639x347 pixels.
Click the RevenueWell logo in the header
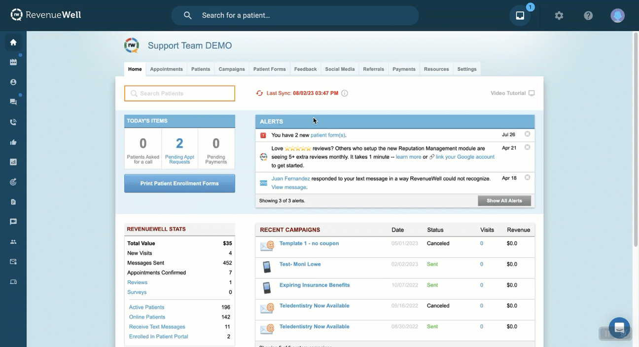[46, 15]
